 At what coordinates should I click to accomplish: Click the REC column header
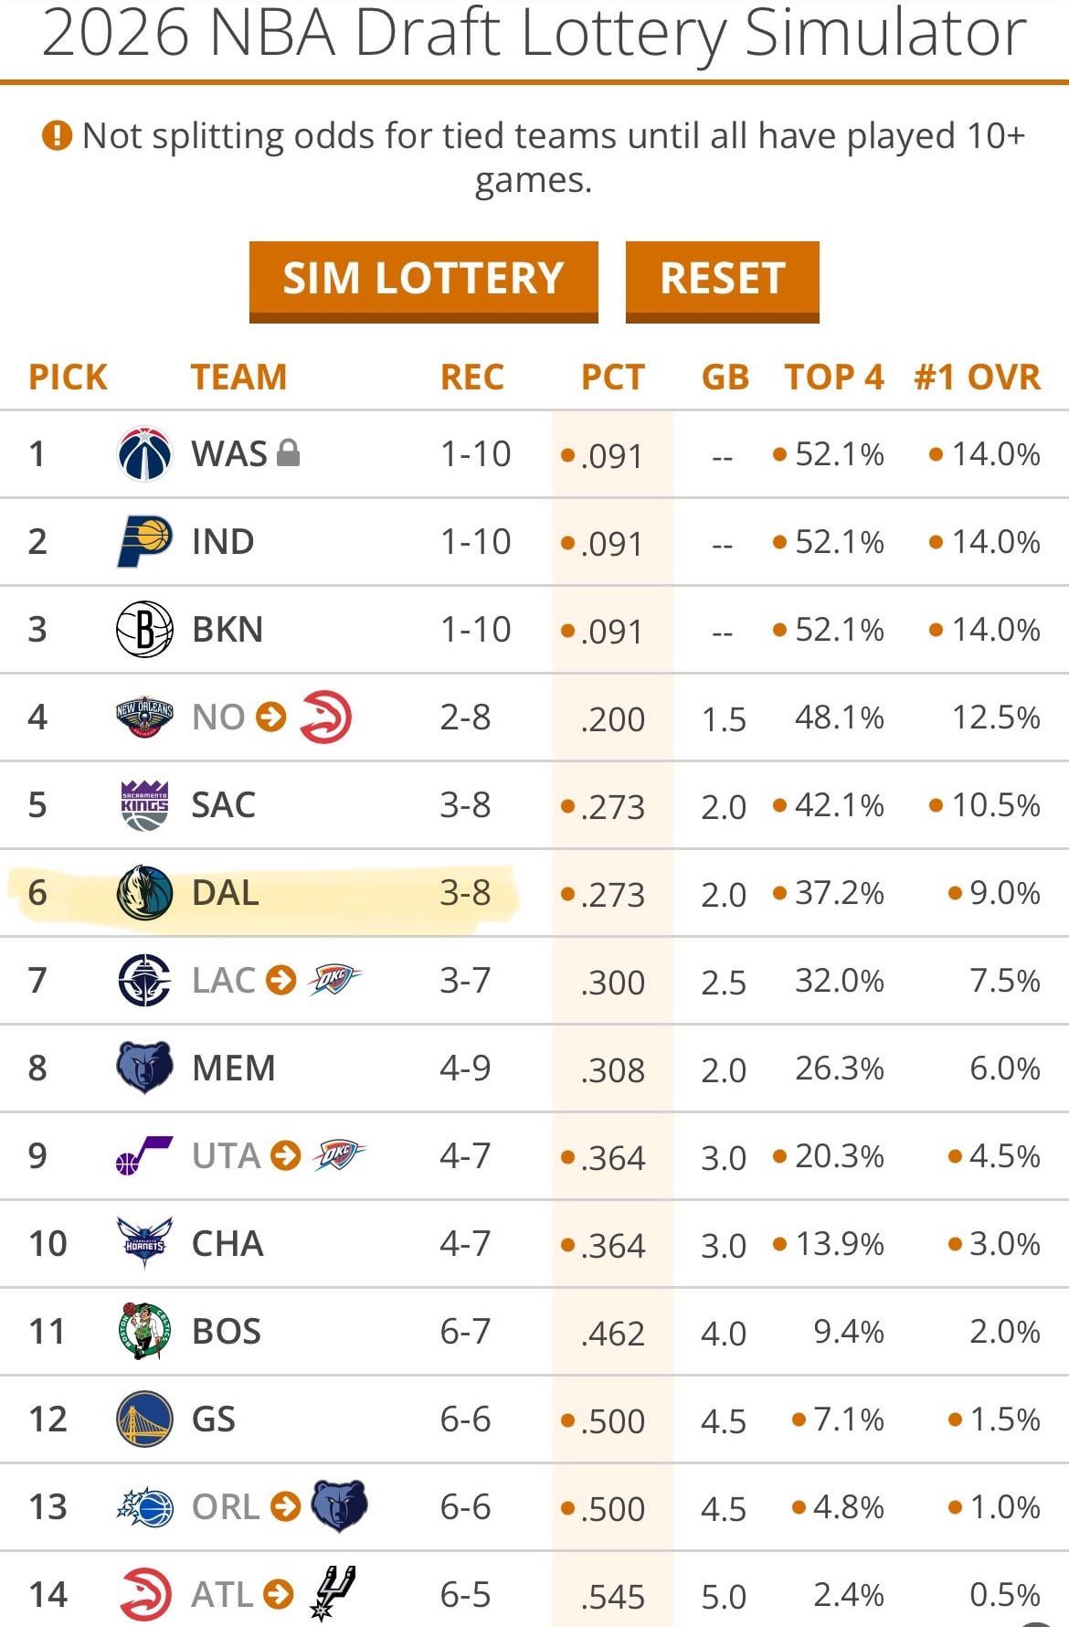[x=471, y=377]
